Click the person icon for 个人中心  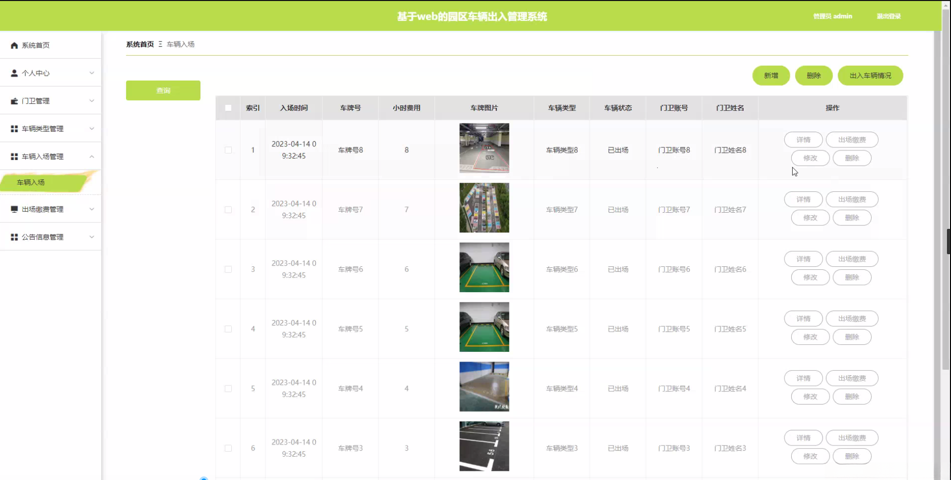tap(14, 73)
